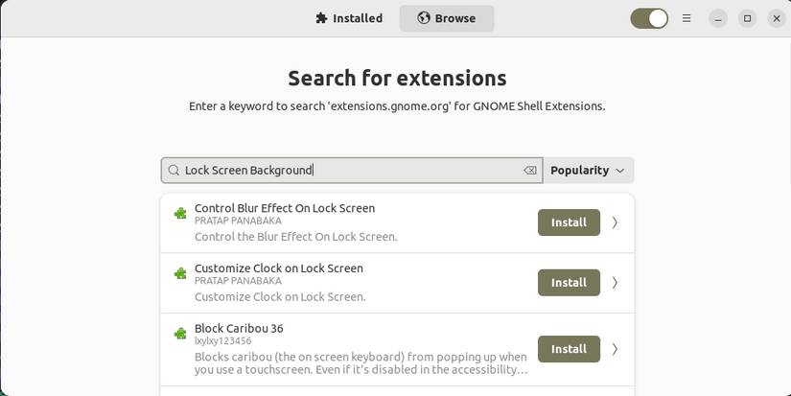This screenshot has width=791, height=396.
Task: Close the Extension Manager window
Action: coord(775,18)
